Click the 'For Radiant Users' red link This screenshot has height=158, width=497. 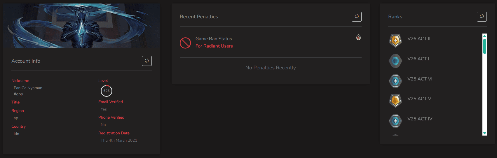tap(214, 46)
